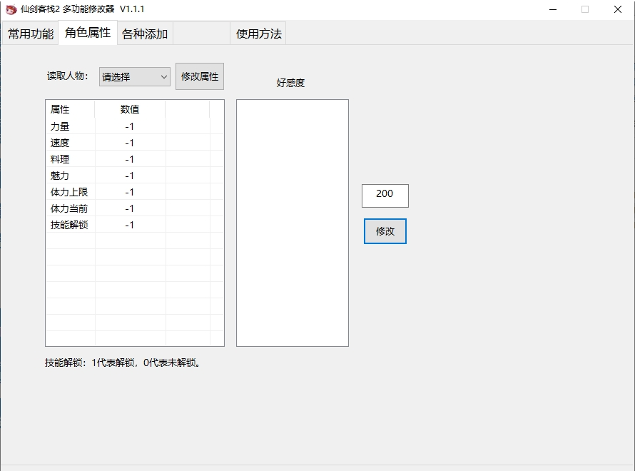Click the 数值 column header
The image size is (635, 471).
(x=130, y=109)
